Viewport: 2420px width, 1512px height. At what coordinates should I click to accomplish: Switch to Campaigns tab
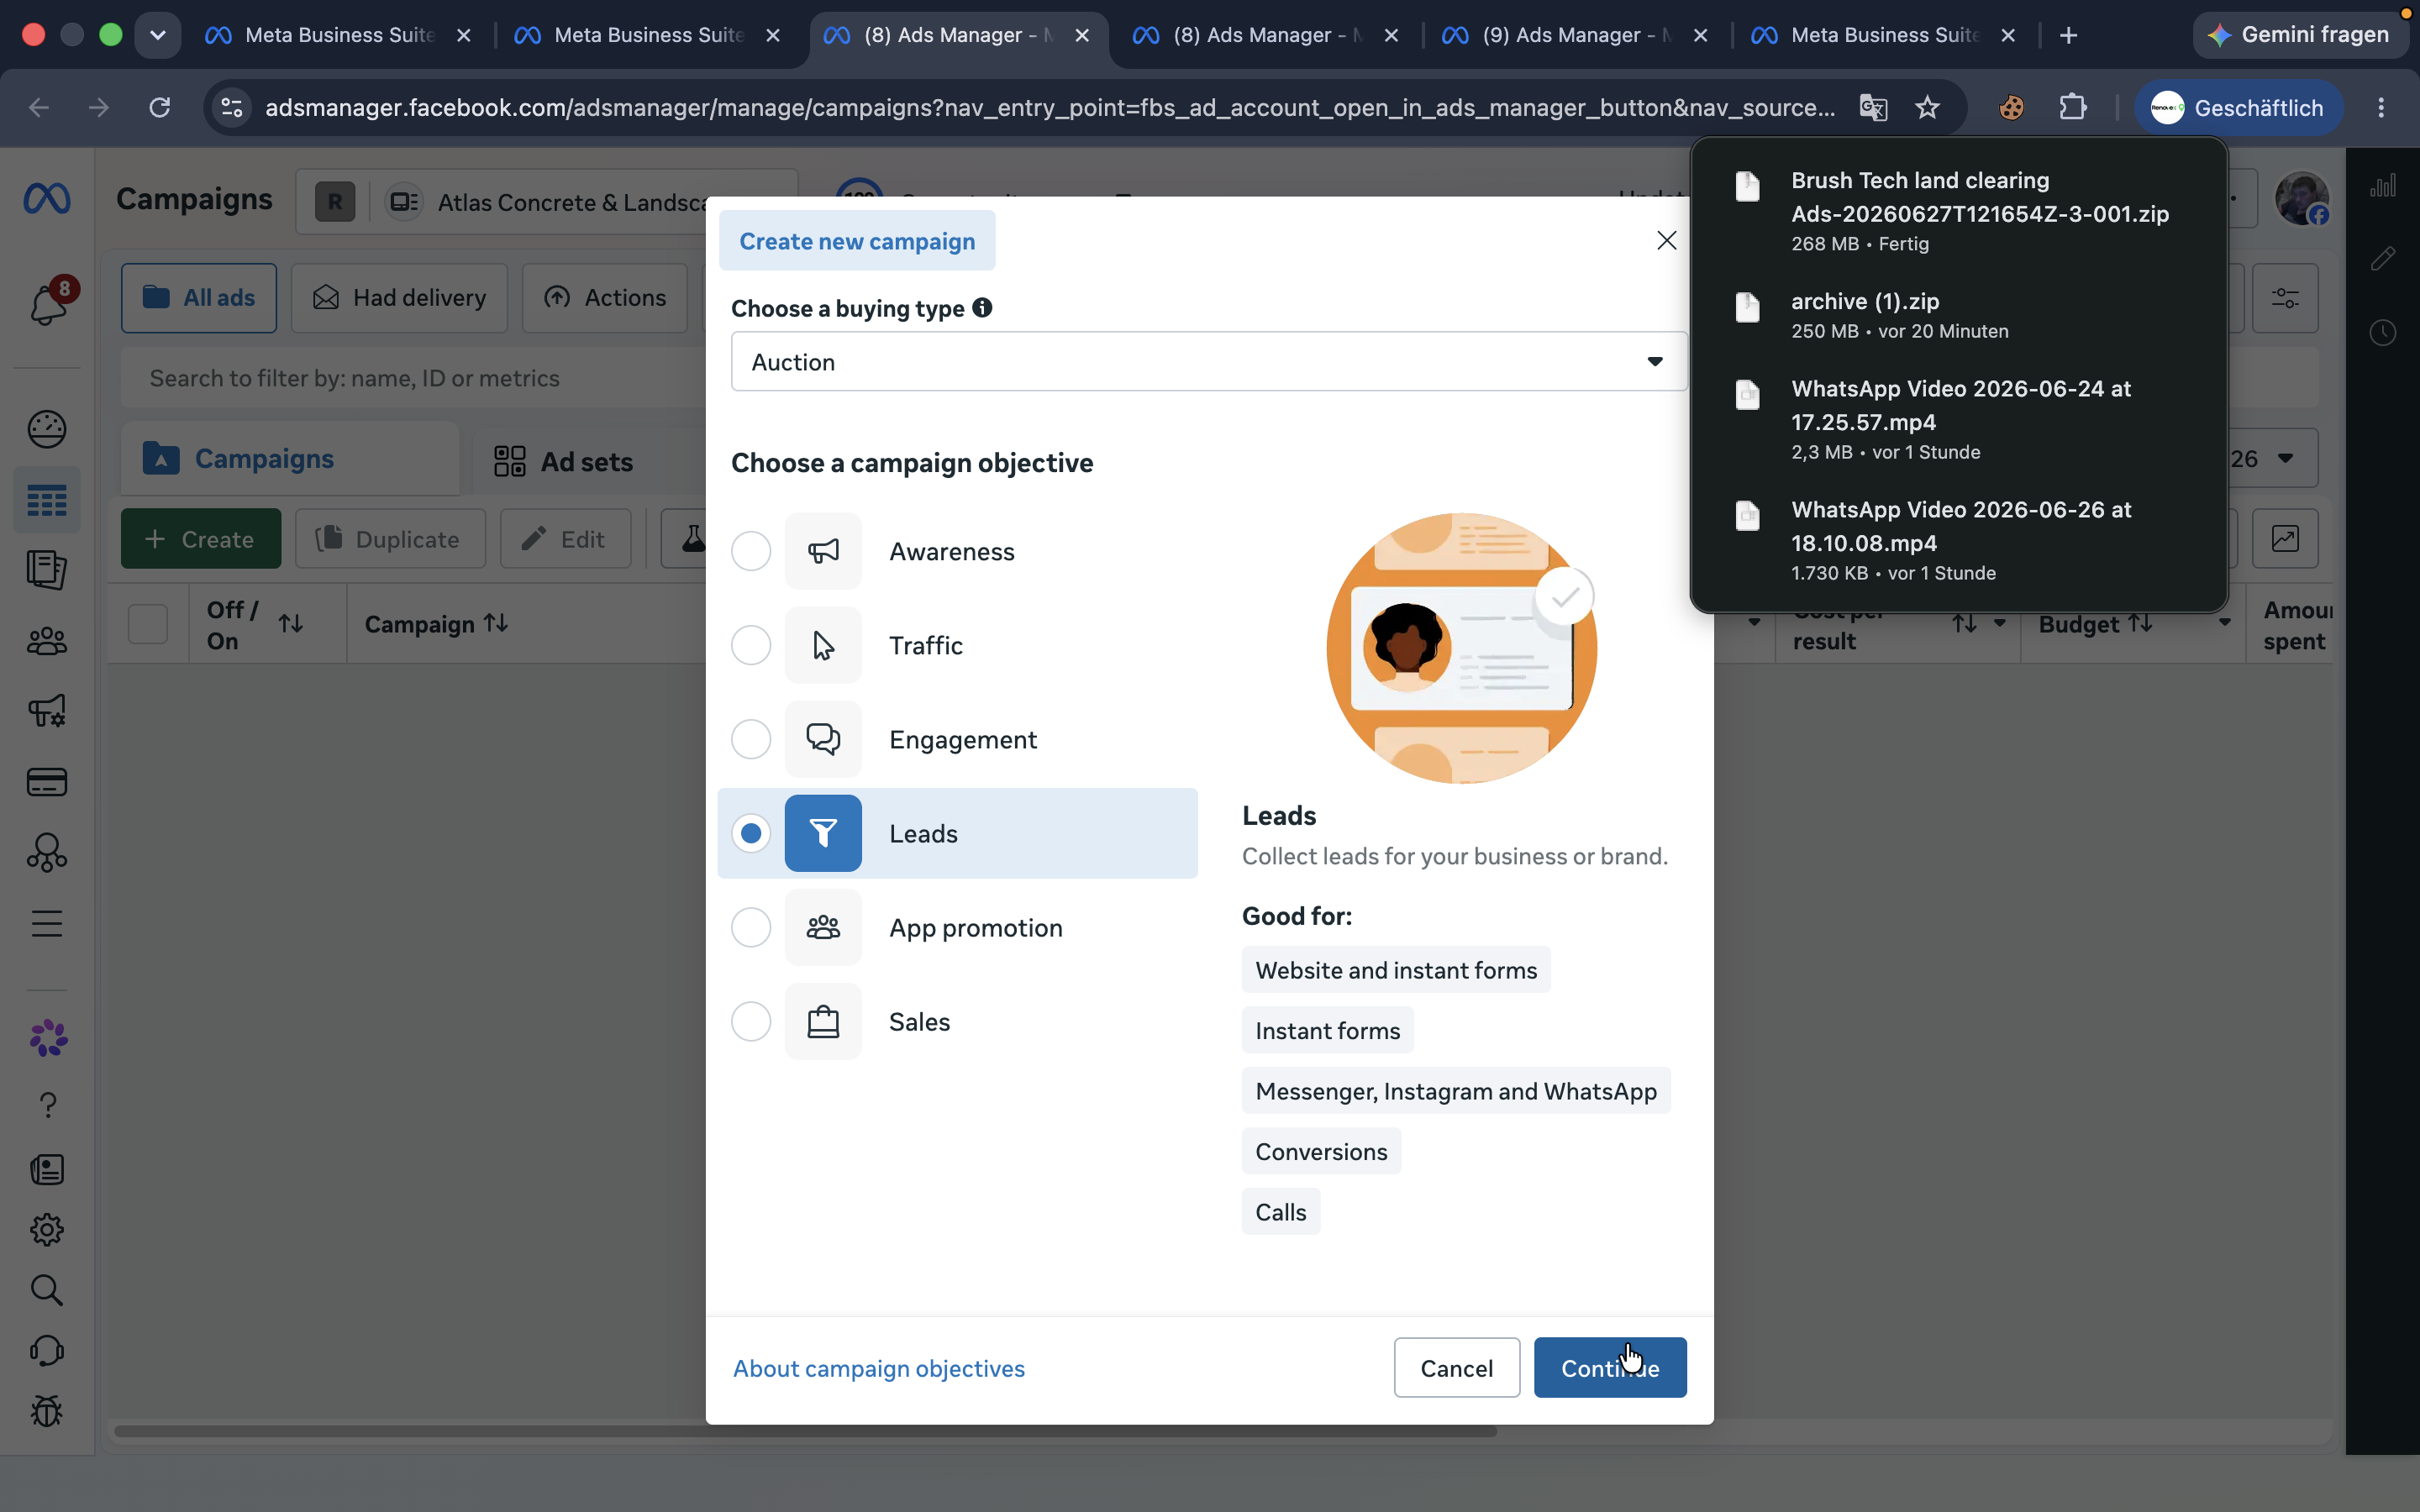[x=290, y=459]
